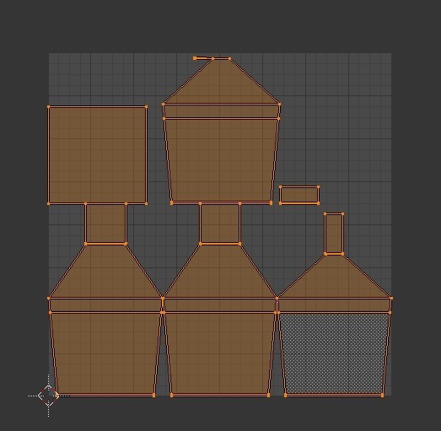Select the dotted-pattern trapezoid face

(334, 354)
